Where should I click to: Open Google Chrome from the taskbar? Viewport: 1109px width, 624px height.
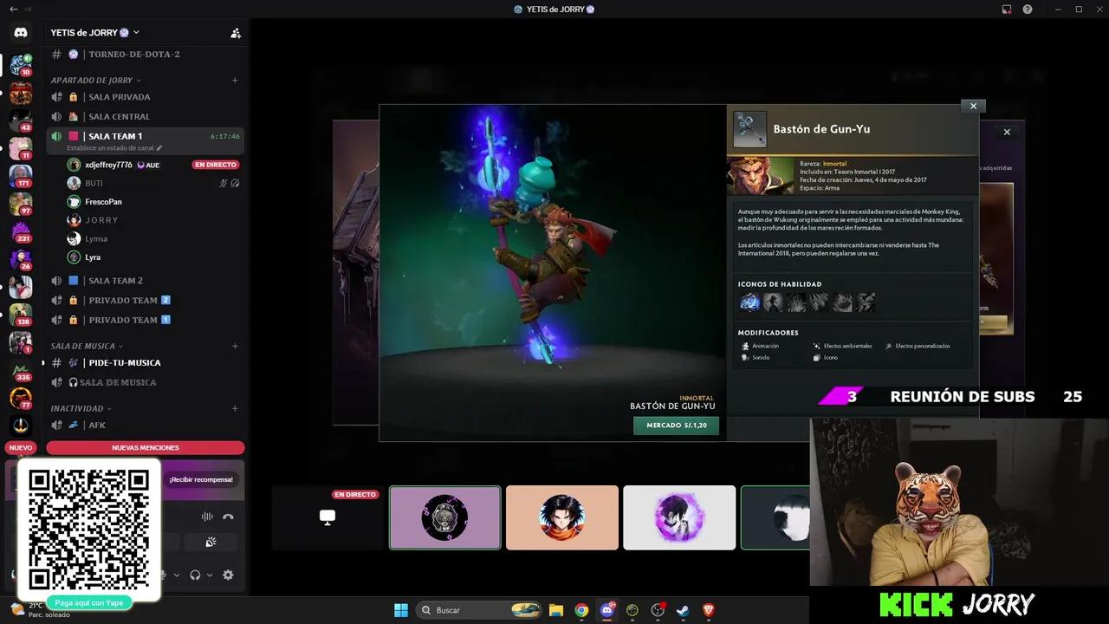[581, 610]
